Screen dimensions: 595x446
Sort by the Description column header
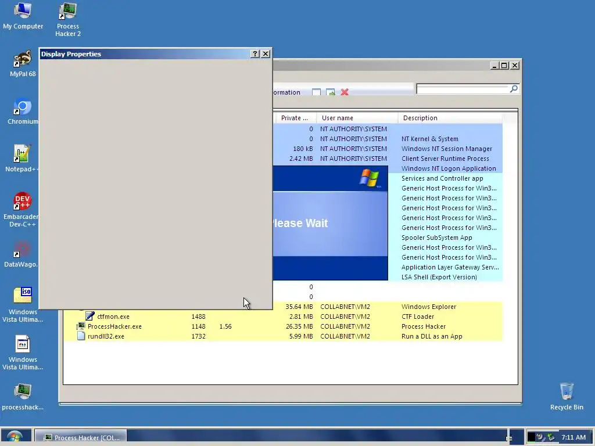[450, 118]
